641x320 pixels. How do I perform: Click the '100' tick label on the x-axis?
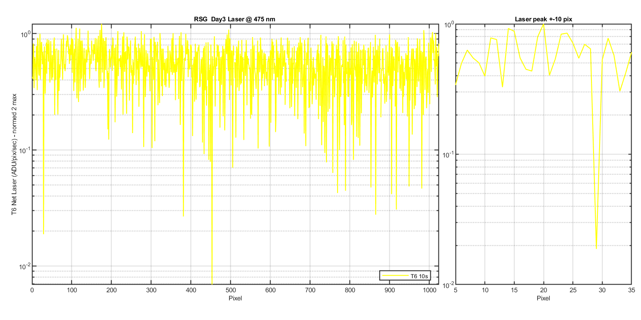click(72, 291)
